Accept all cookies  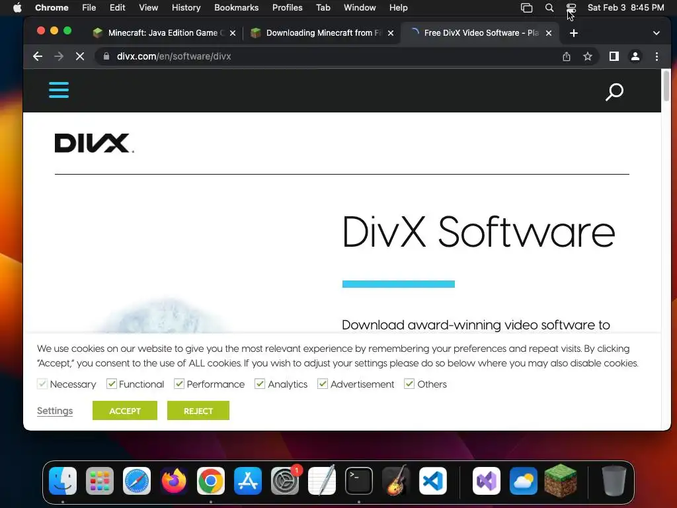tap(125, 410)
